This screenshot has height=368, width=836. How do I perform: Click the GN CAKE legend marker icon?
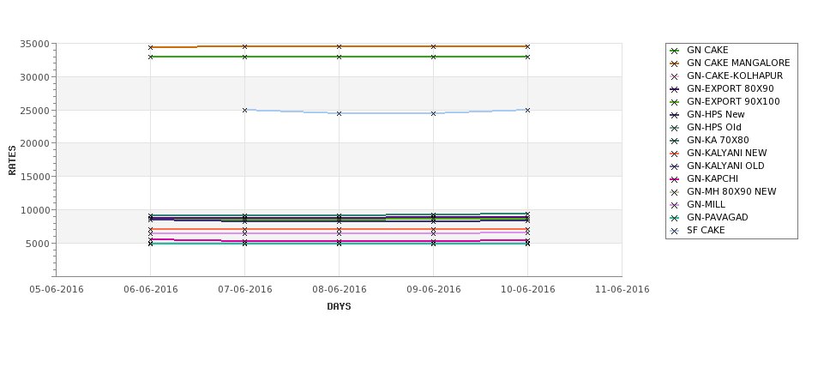coord(674,51)
